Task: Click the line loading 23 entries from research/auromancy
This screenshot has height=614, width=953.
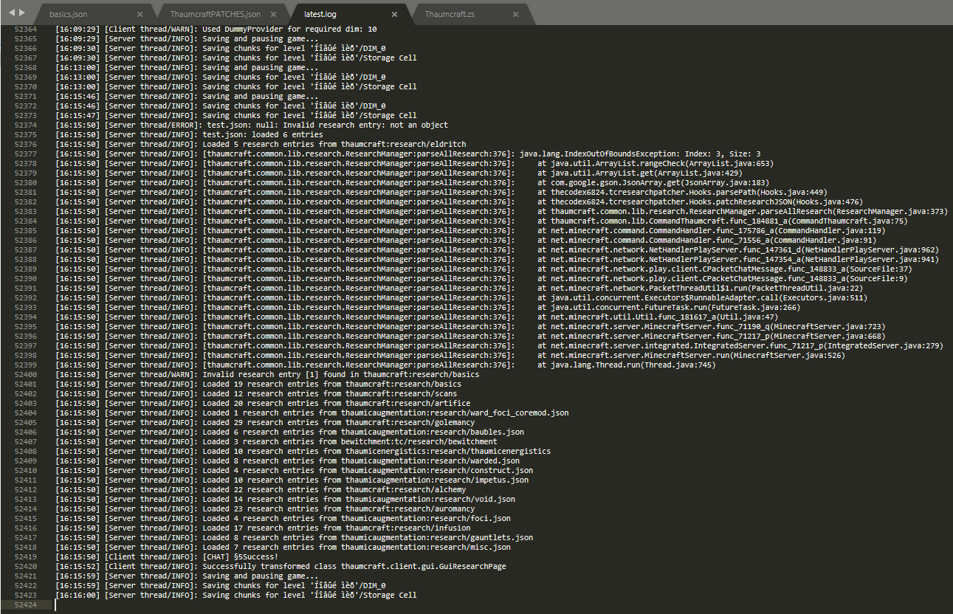Action: click(x=265, y=508)
